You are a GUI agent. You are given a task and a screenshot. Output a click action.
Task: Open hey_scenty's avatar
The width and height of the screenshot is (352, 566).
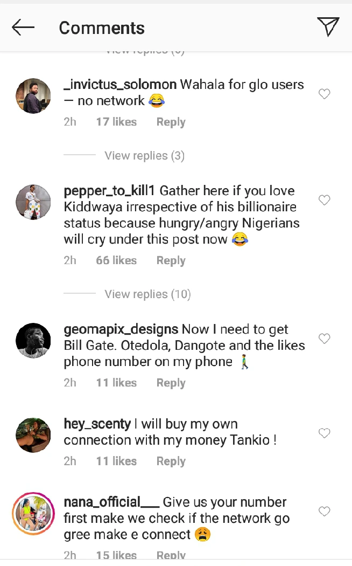pyautogui.click(x=33, y=435)
